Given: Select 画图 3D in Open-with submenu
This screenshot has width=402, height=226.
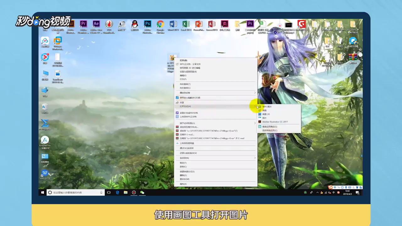Looking at the screenshot, I should (279, 114).
